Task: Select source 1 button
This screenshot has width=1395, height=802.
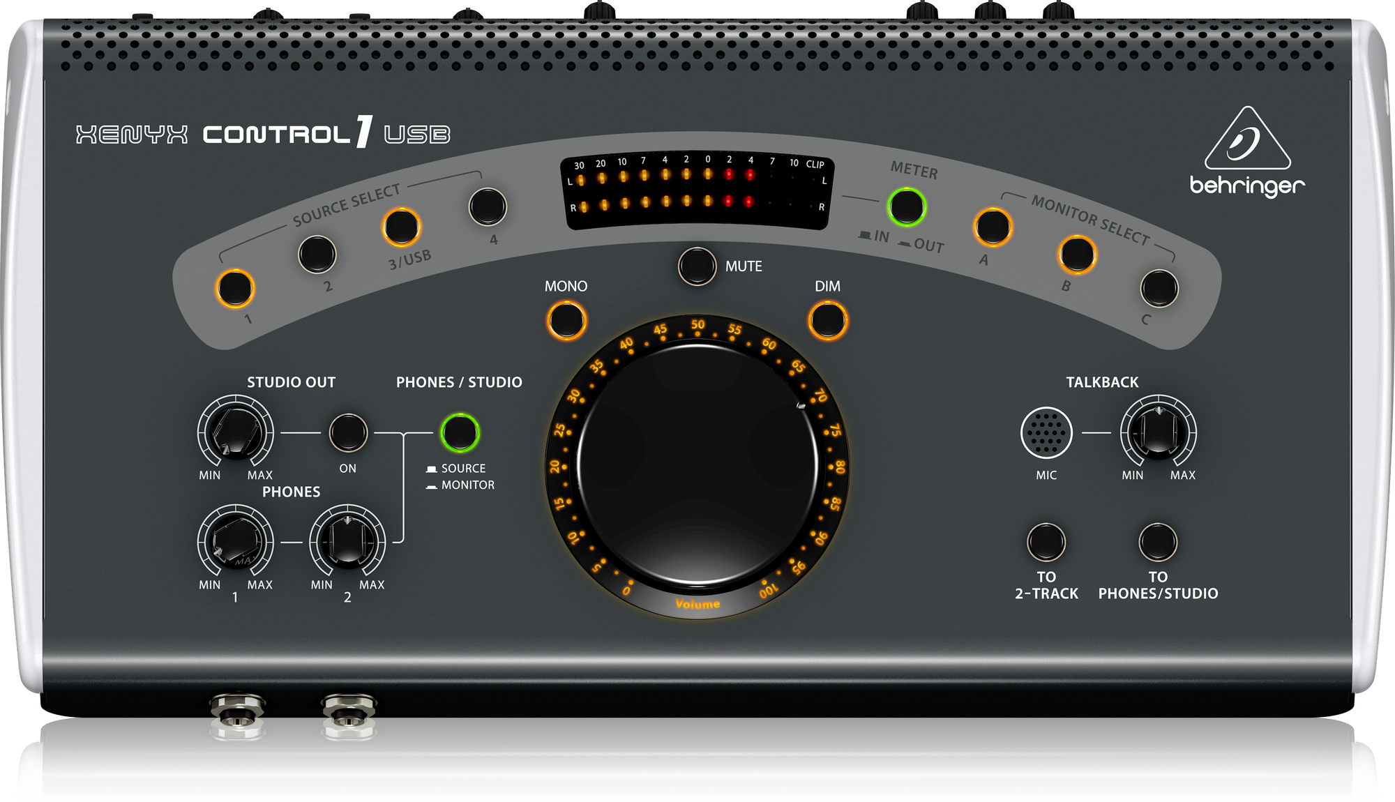Action: pyautogui.click(x=235, y=288)
